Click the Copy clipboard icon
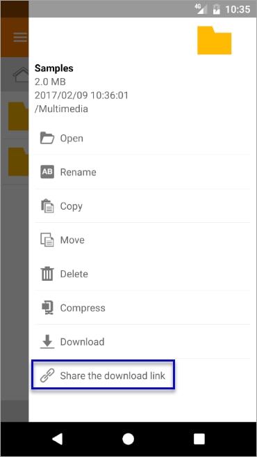 click(x=47, y=206)
